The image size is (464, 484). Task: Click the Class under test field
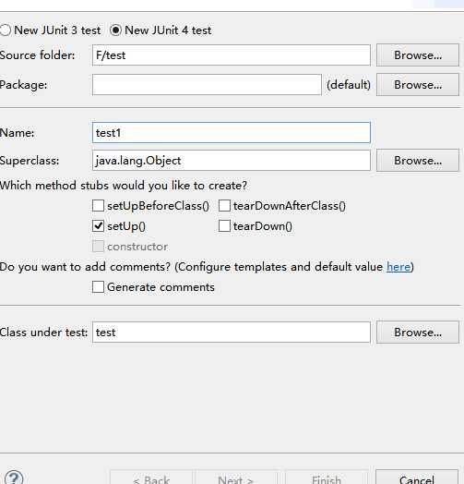tap(232, 333)
